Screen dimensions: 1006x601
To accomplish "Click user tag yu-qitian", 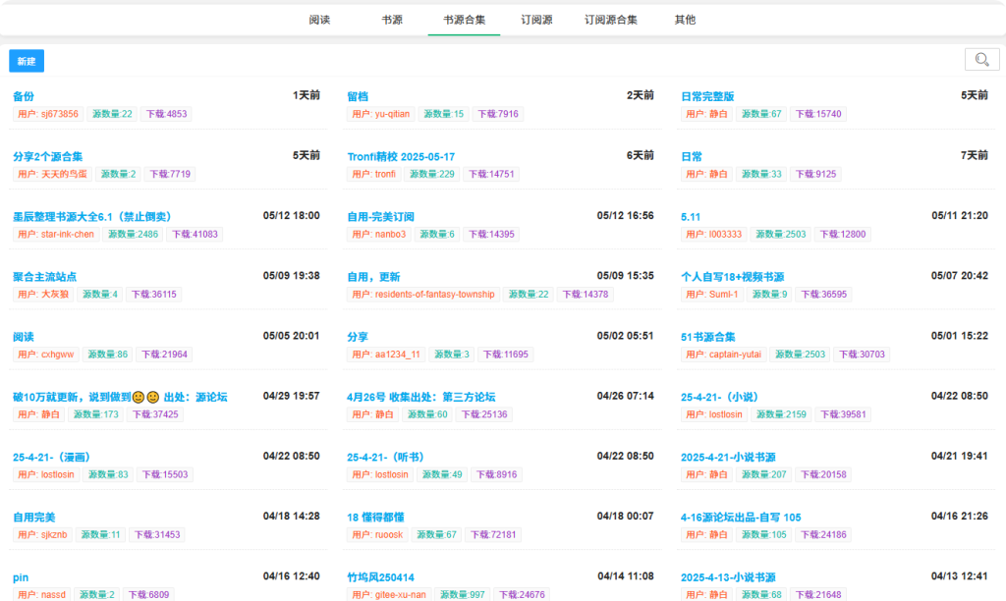I will [380, 114].
